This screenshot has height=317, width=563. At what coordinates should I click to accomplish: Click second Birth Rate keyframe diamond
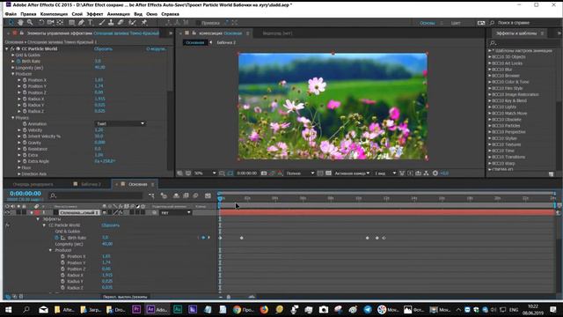pyautogui.click(x=242, y=238)
